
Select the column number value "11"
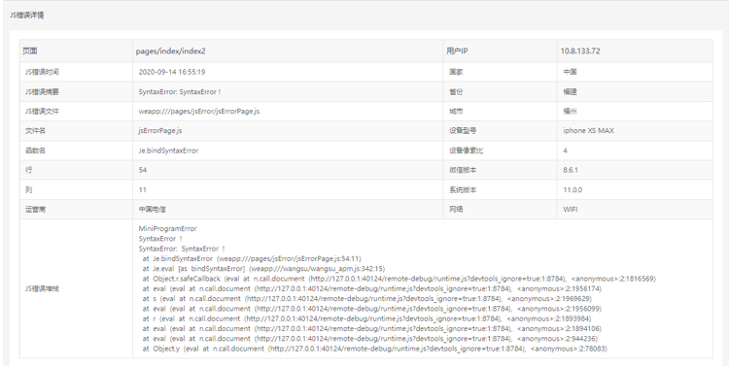click(x=142, y=190)
